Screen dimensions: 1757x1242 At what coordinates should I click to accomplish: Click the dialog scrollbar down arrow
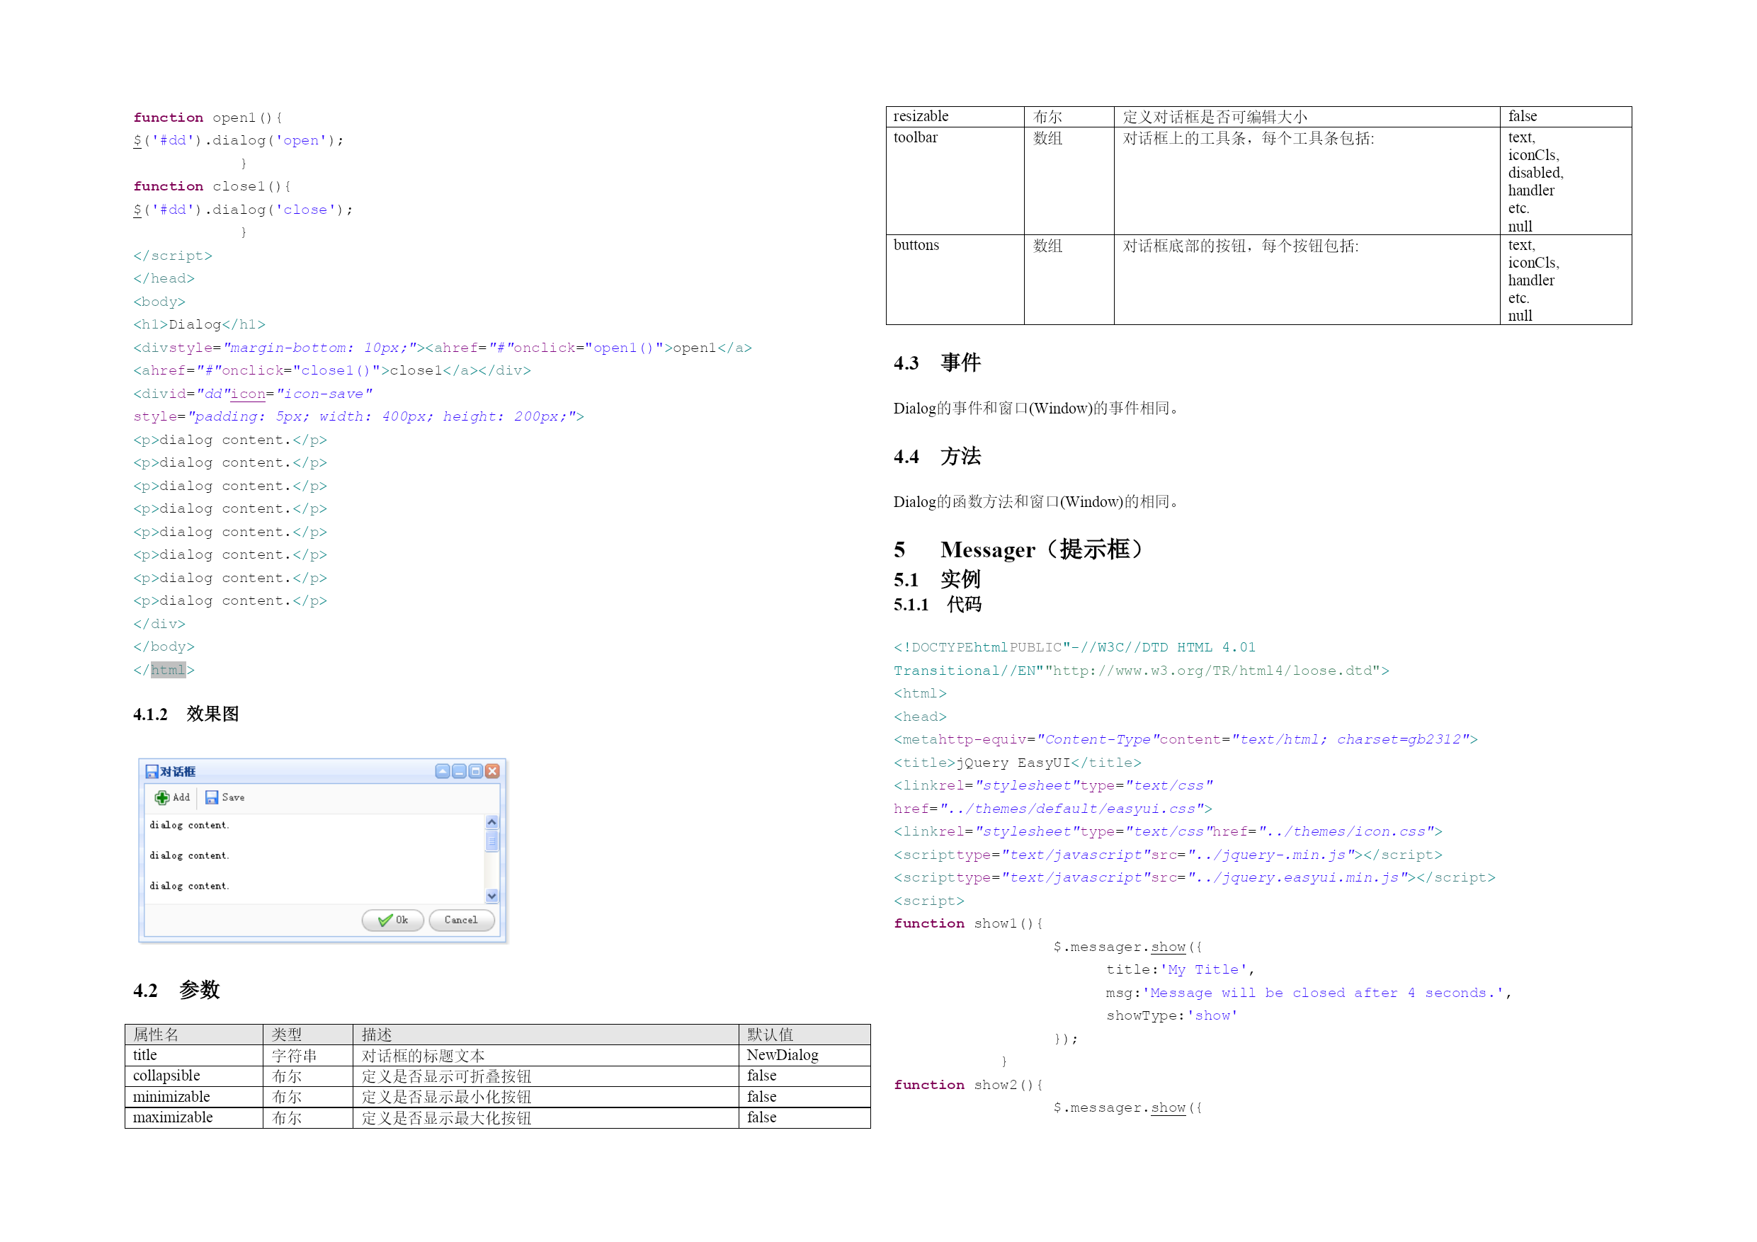(492, 895)
